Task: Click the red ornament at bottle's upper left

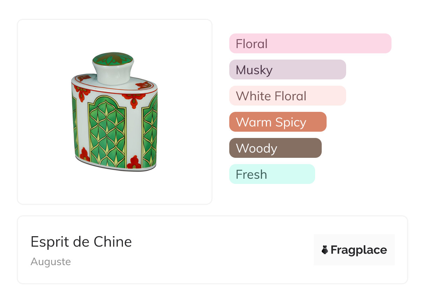Action: point(82,92)
